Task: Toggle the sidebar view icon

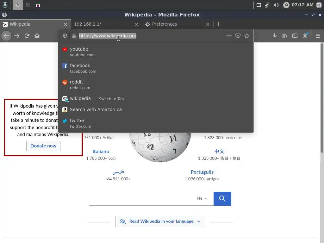Action: 295,36
